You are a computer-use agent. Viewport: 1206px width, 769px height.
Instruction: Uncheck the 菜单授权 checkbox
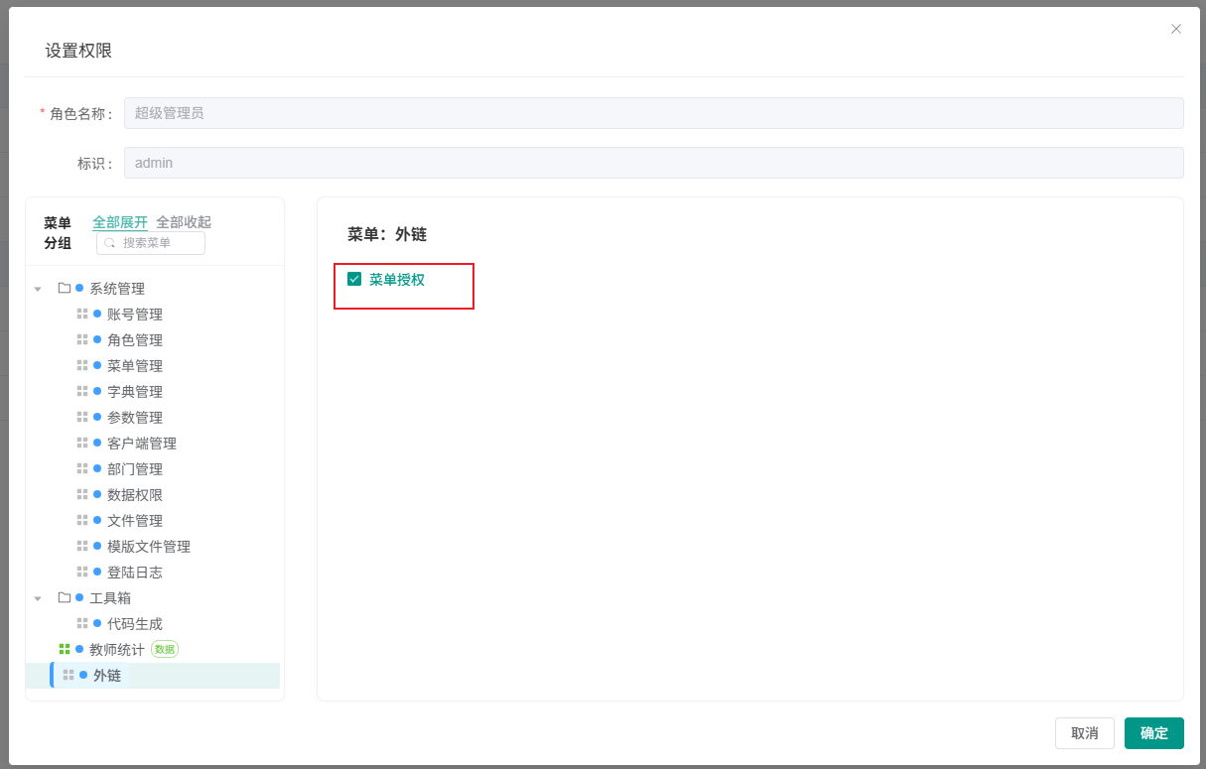click(x=354, y=280)
